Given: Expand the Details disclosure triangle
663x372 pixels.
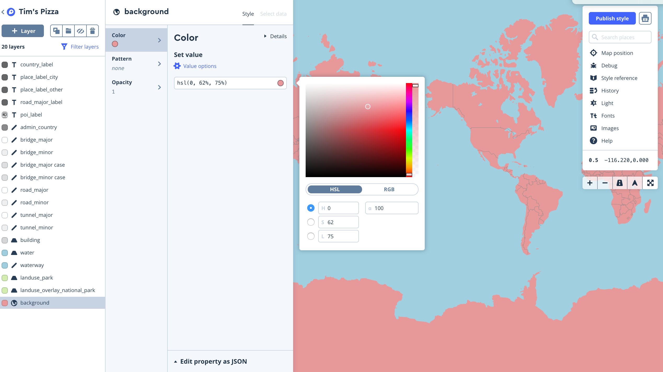Looking at the screenshot, I should [265, 36].
